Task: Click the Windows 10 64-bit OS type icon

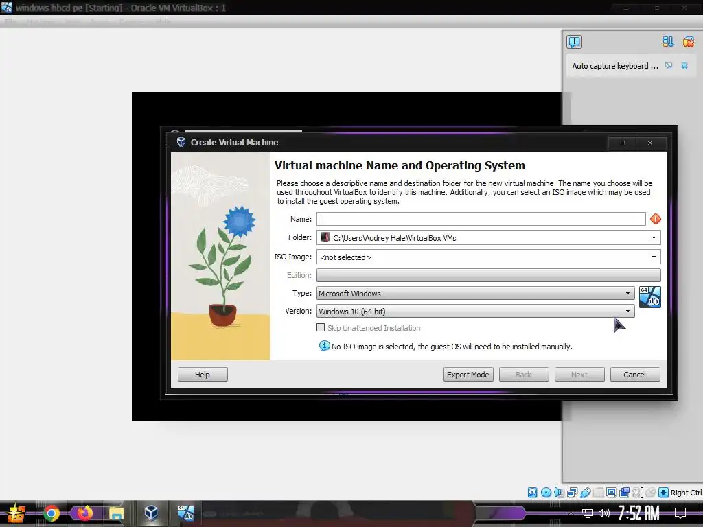Action: pos(649,297)
